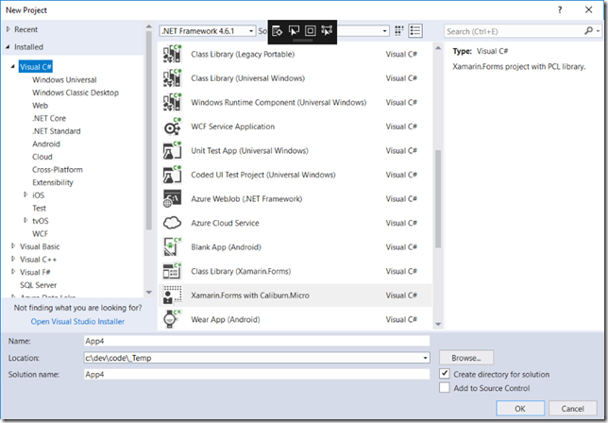Click the Blank App (Android) template icon
The image size is (608, 423).
[172, 247]
